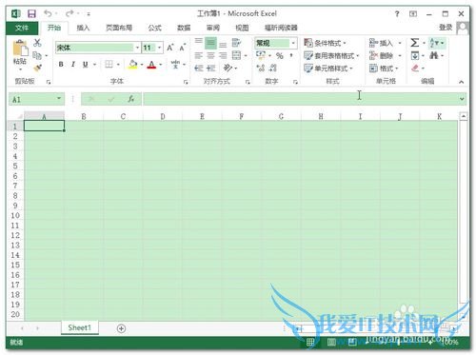Click the AutoSum sigma icon
Viewport: 476px width, 355px height.
point(415,43)
